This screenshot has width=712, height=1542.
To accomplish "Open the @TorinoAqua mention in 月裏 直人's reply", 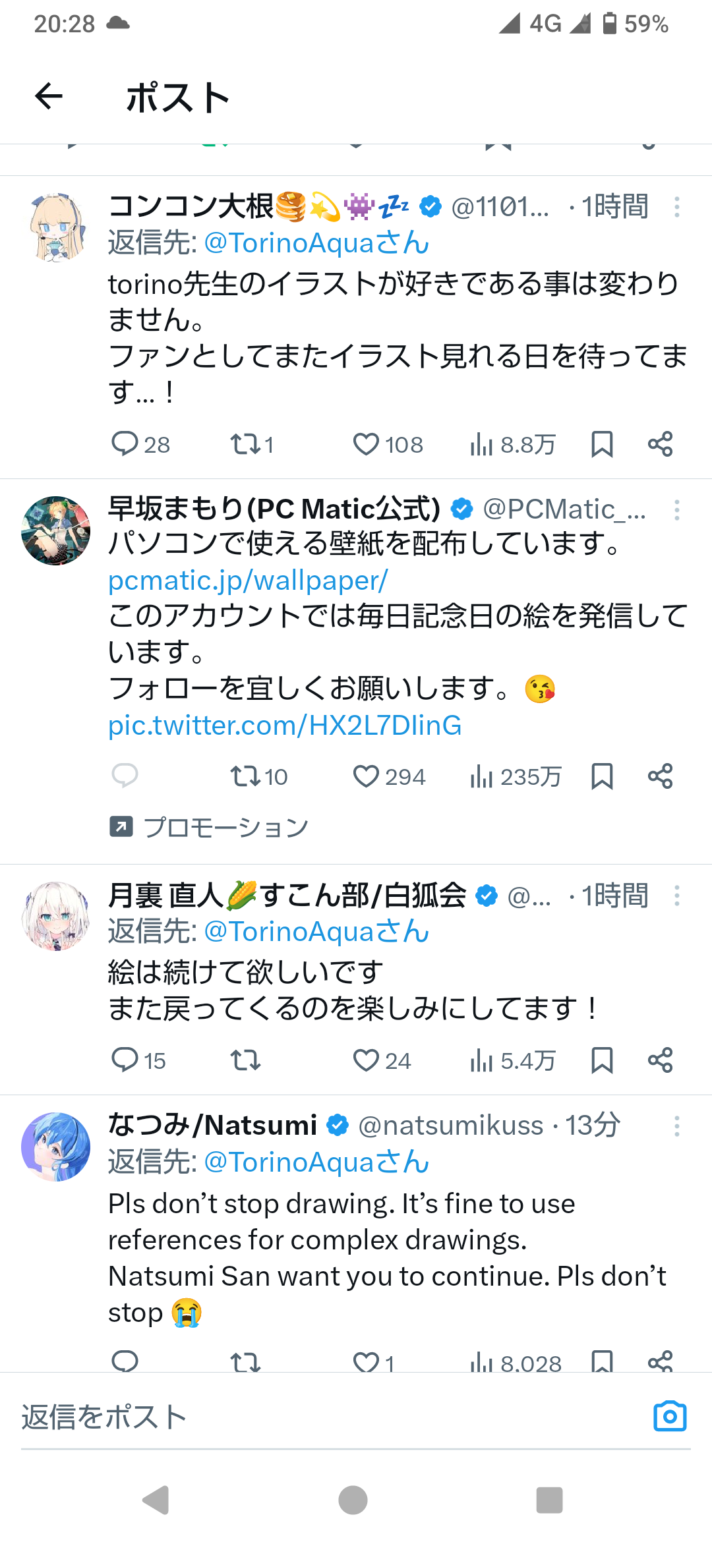I will coord(316,932).
